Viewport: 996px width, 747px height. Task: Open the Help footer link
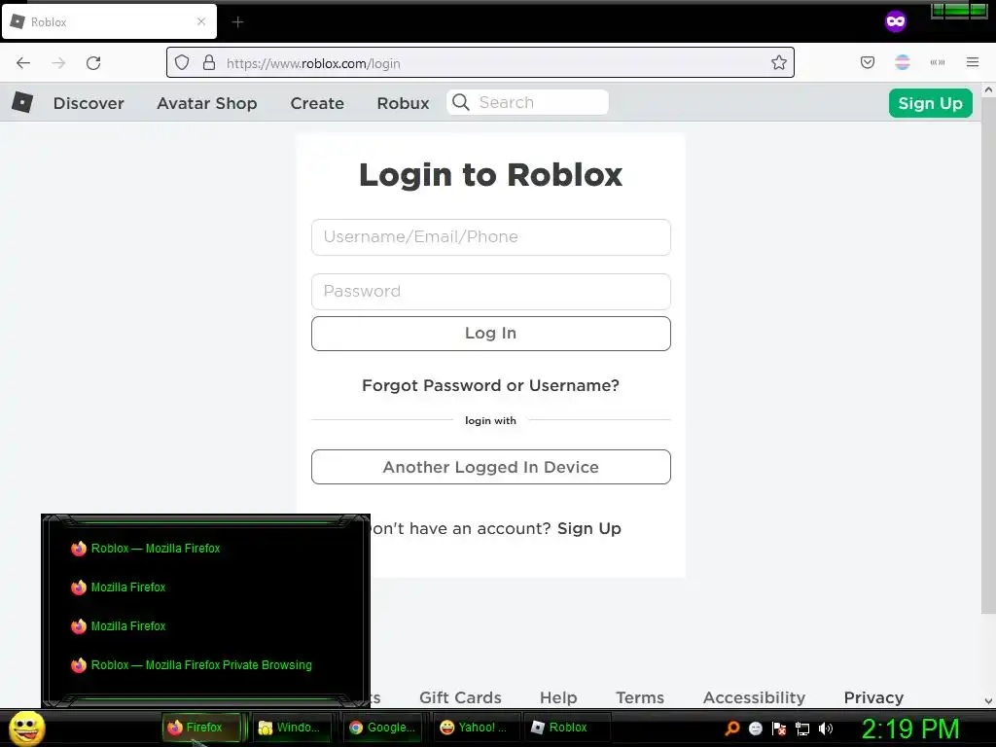(558, 697)
